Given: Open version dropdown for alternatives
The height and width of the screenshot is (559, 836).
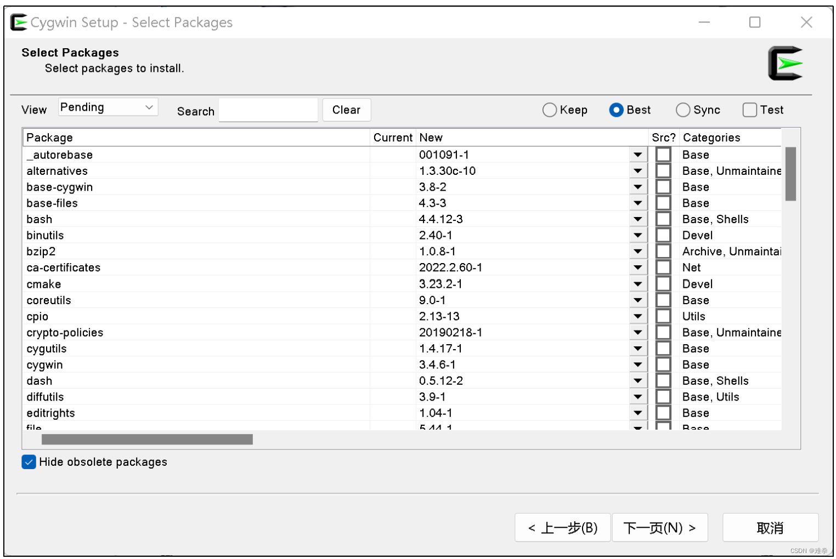Looking at the screenshot, I should tap(637, 171).
